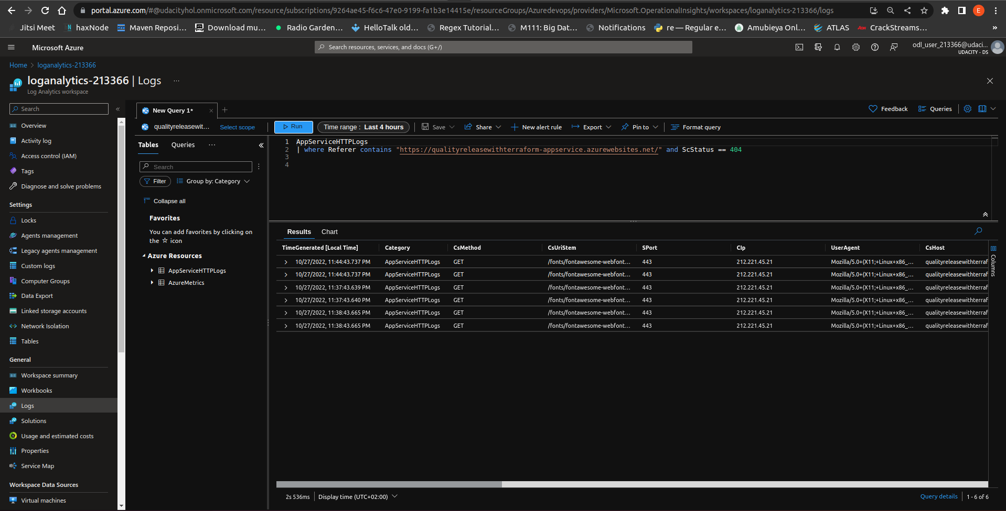Open Query details link
1006x511 pixels.
(938, 496)
